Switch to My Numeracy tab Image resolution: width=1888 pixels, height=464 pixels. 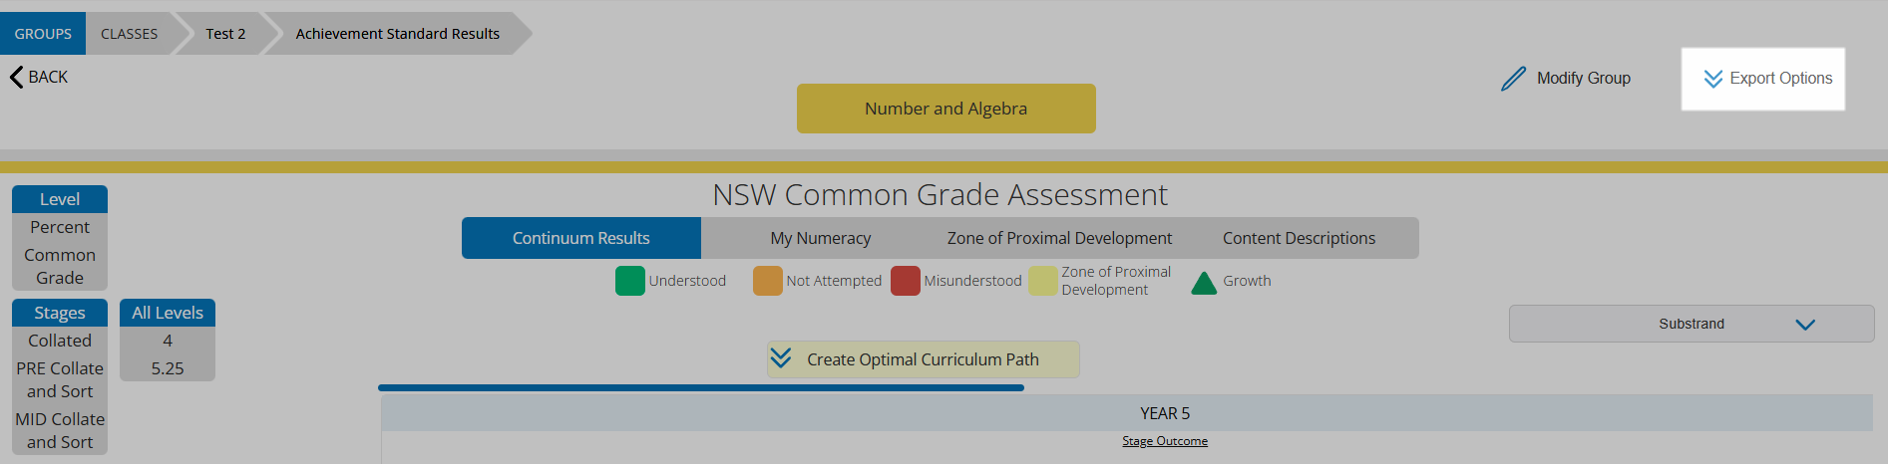point(820,238)
